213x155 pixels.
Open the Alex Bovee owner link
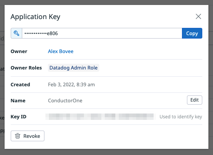[61, 51]
